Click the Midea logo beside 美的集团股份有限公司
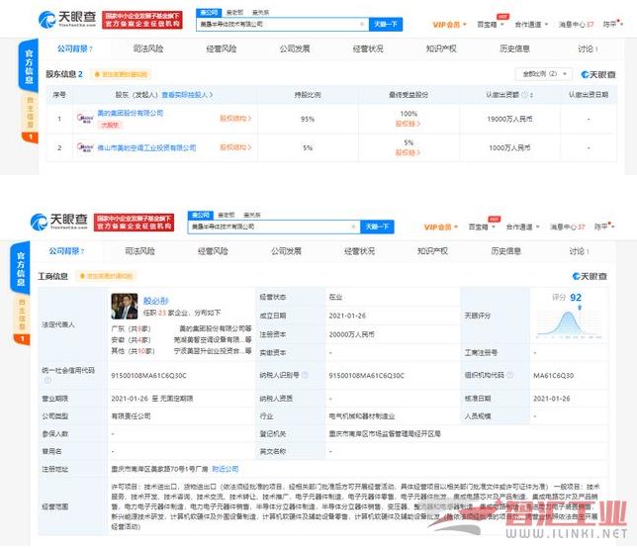This screenshot has width=637, height=548. (85, 119)
